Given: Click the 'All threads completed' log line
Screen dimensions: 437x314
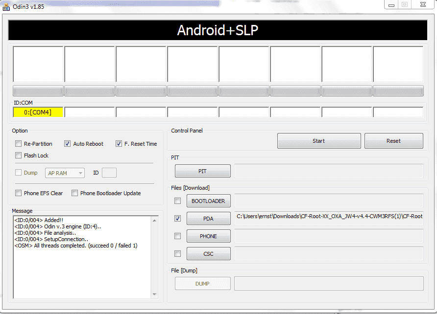Looking at the screenshot, I should (x=76, y=246).
